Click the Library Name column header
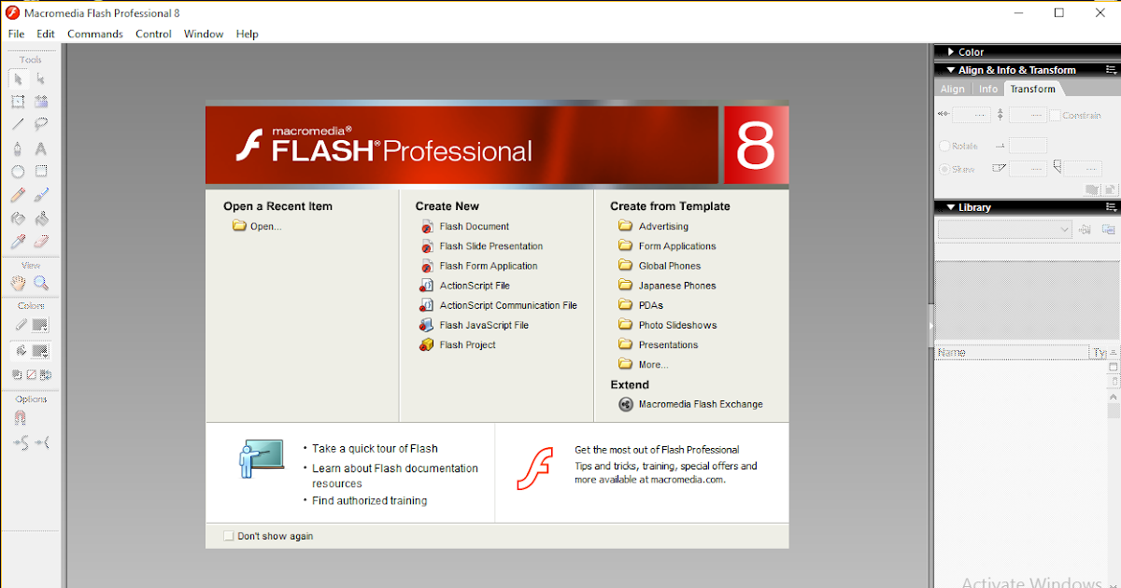Screen dimensions: 1121x588 (1013, 353)
